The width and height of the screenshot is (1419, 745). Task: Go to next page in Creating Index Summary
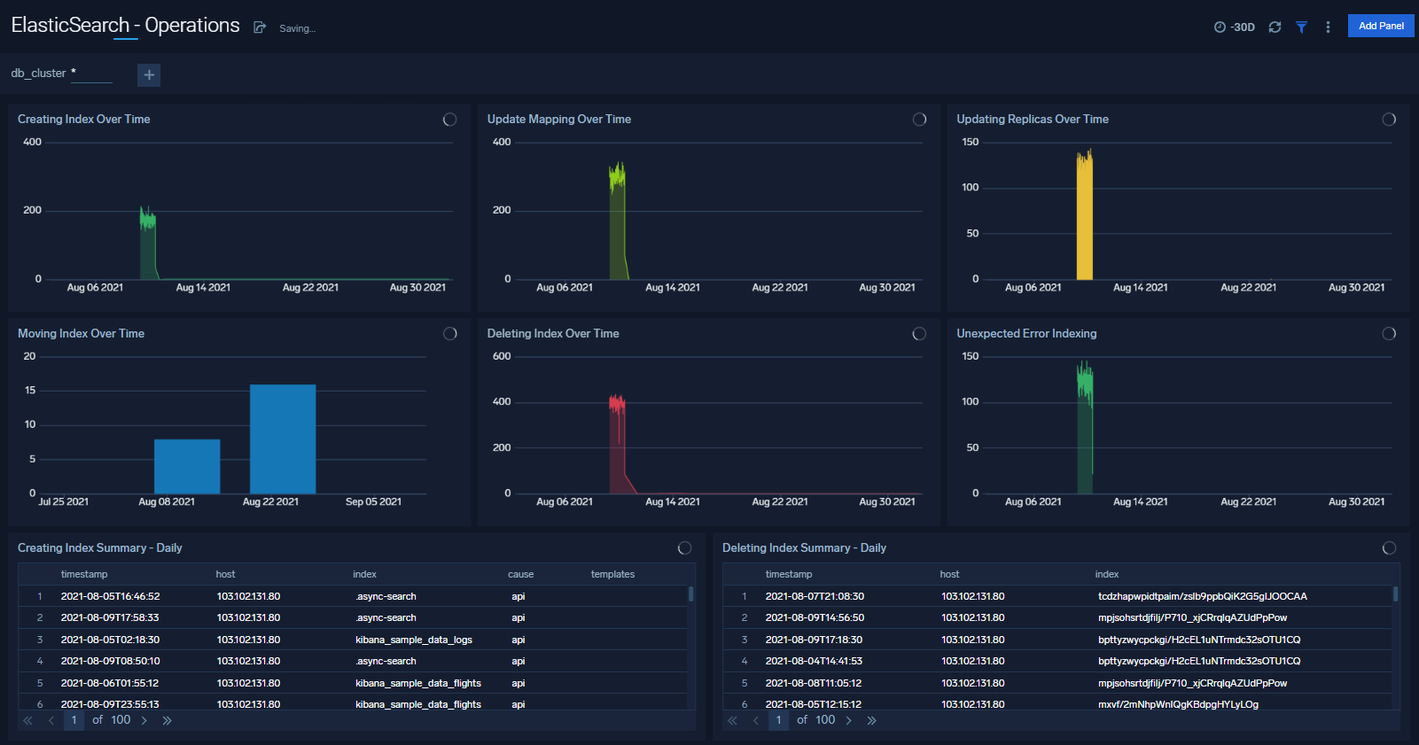pyautogui.click(x=144, y=720)
